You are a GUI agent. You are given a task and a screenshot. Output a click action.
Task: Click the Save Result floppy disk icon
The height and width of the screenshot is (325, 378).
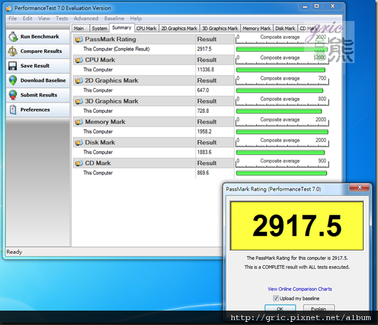tap(13, 66)
